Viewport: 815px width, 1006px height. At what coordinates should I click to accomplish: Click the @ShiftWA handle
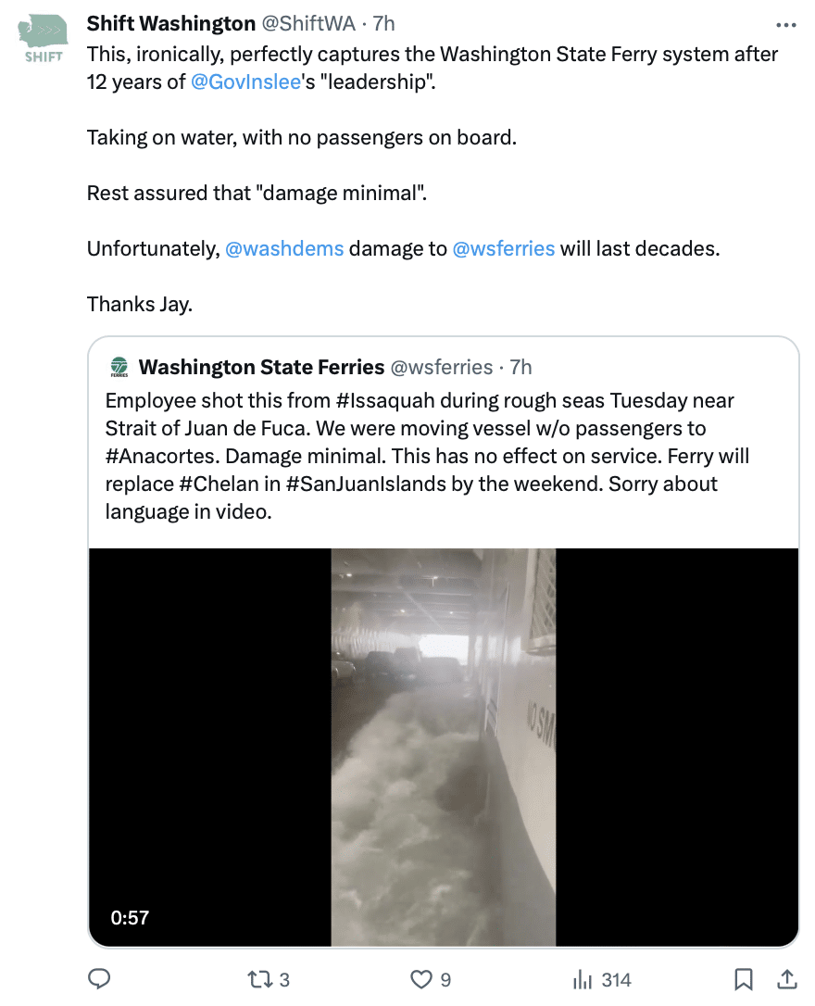pyautogui.click(x=307, y=23)
